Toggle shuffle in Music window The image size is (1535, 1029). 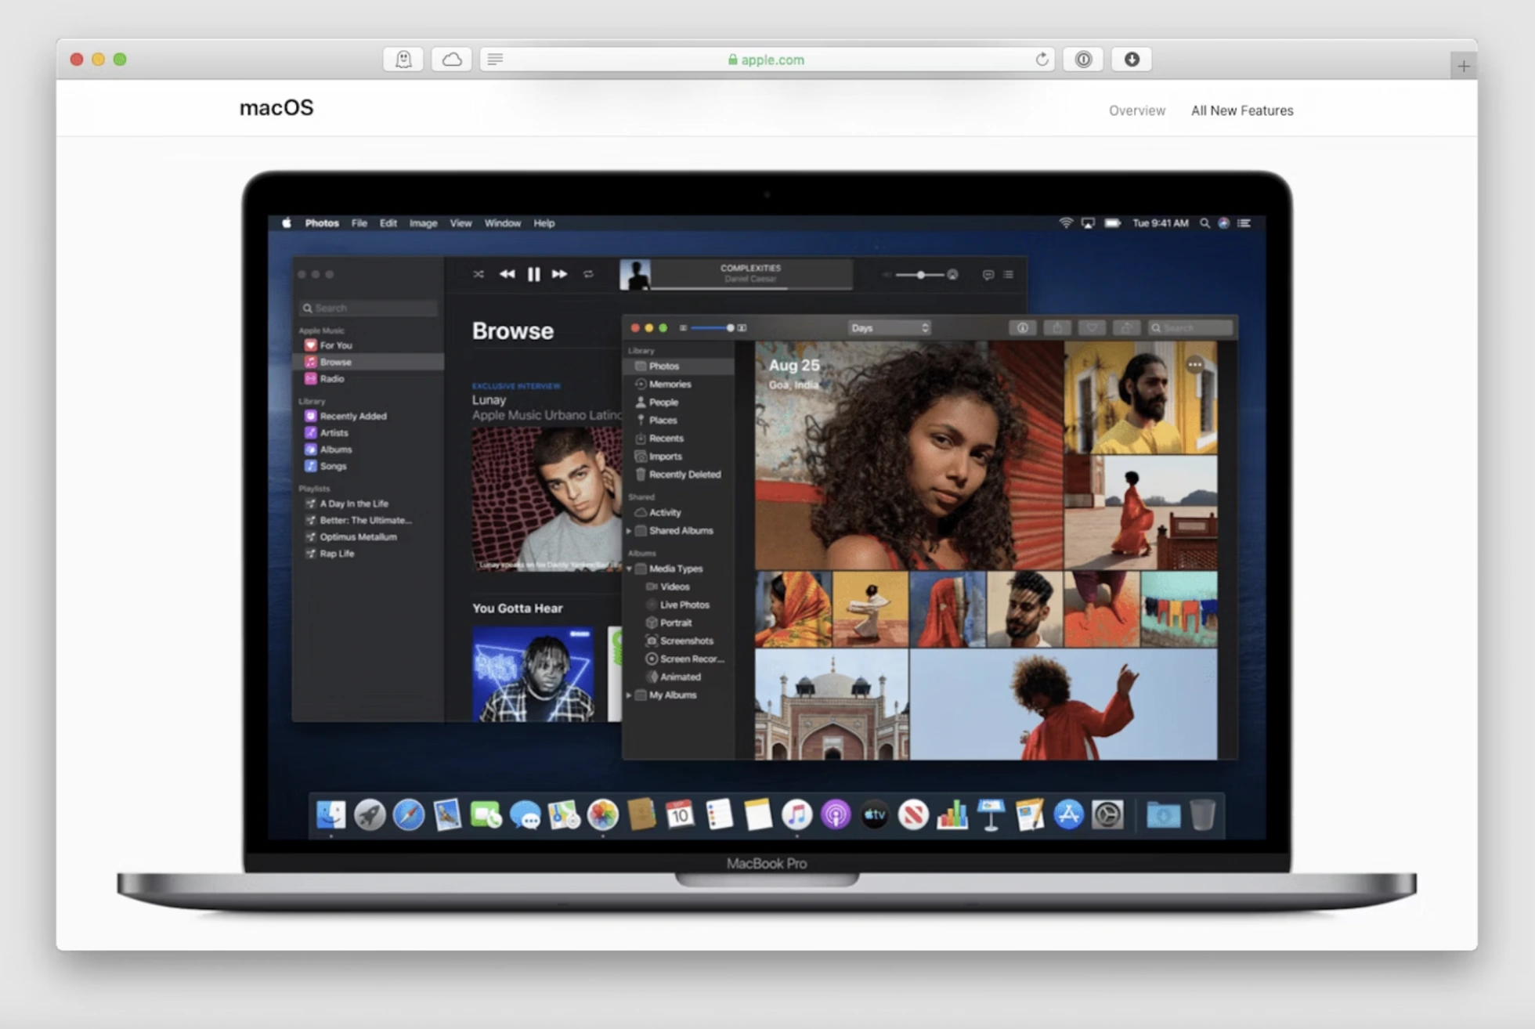[479, 274]
